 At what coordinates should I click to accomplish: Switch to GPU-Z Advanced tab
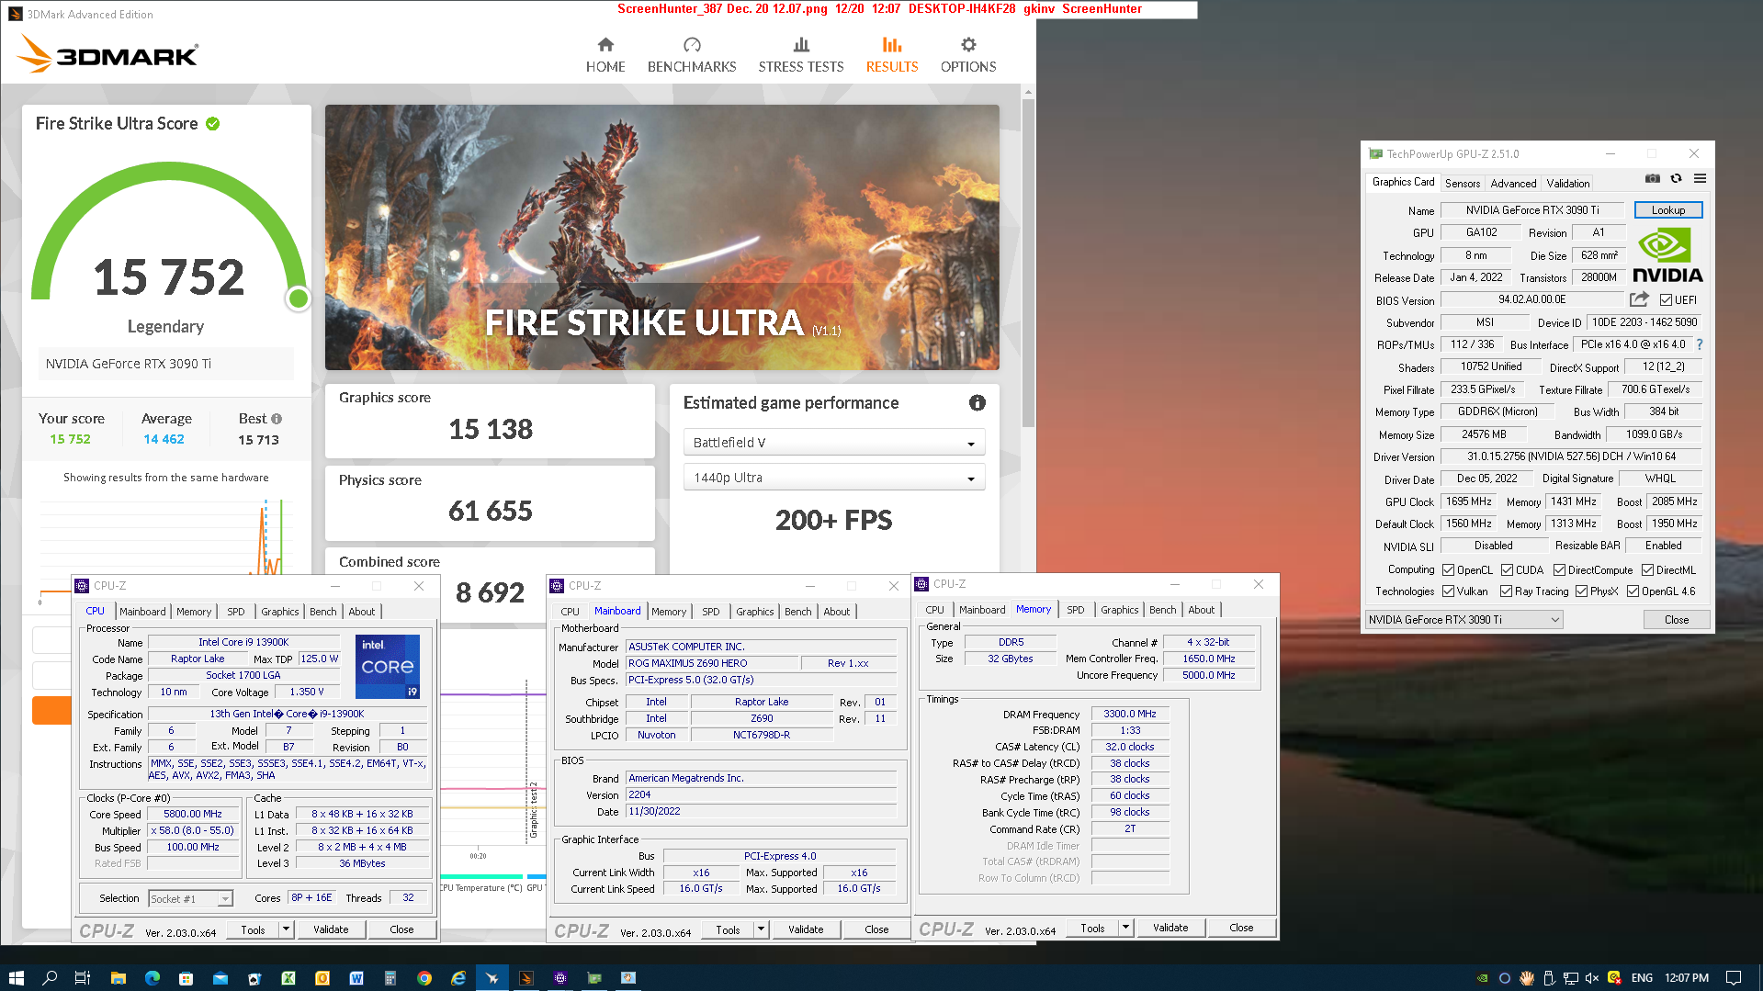(1513, 183)
